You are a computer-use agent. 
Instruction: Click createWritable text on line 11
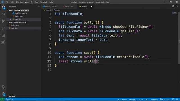point(130,57)
